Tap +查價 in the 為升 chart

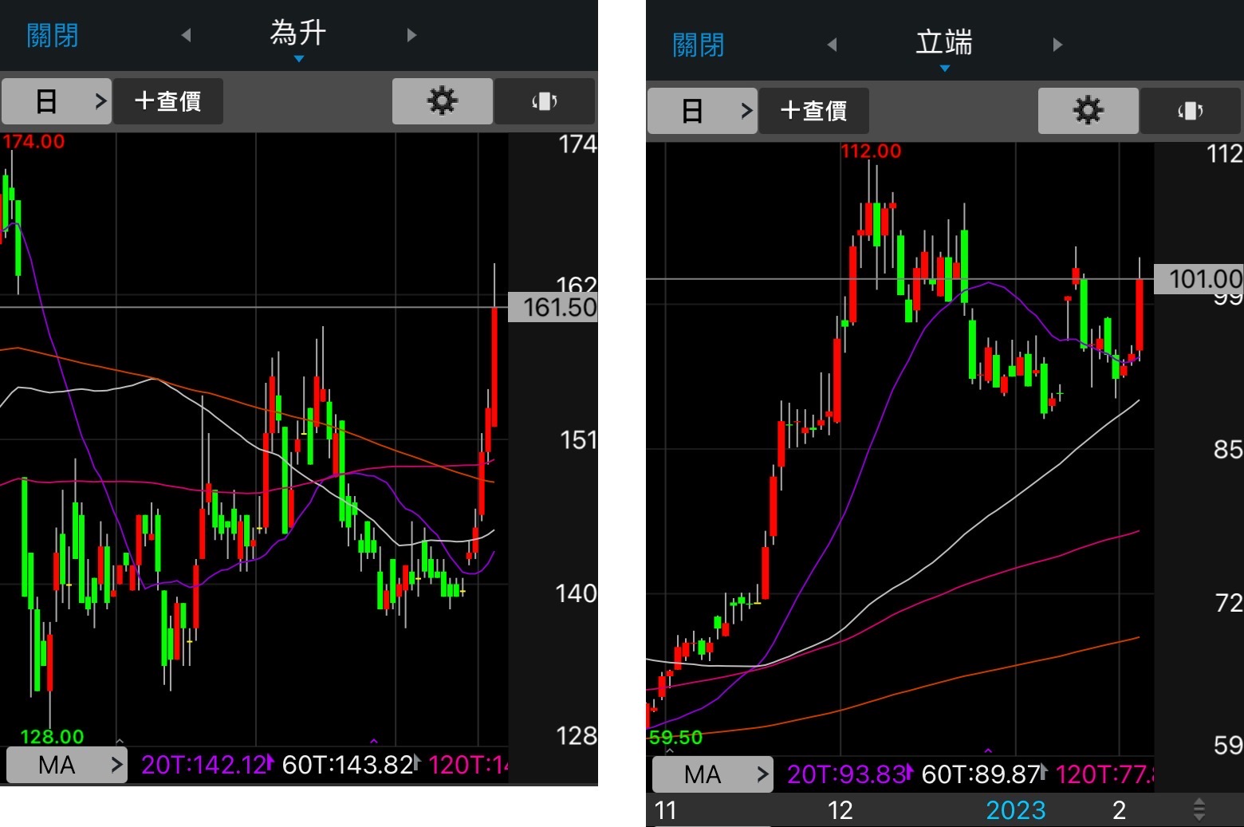coord(167,101)
